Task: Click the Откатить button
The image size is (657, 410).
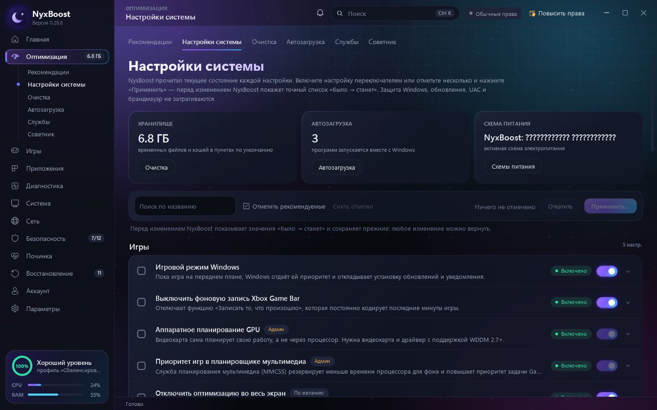Action: tap(560, 207)
